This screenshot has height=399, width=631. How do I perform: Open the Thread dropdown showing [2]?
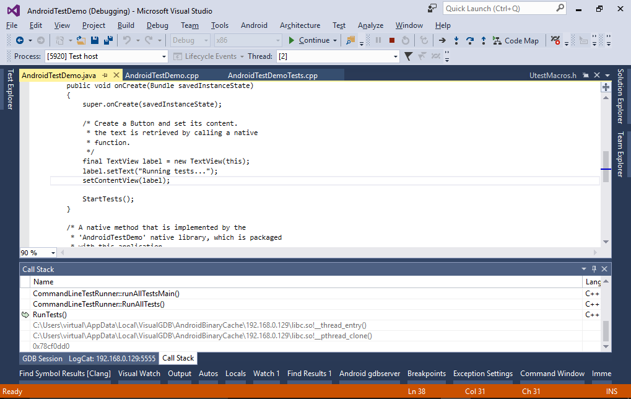pos(338,56)
